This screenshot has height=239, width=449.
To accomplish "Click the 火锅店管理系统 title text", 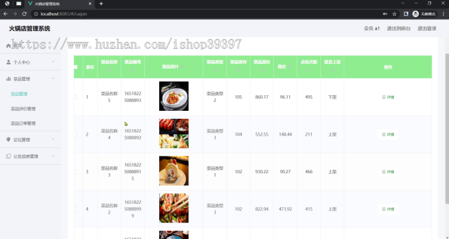I will pyautogui.click(x=29, y=28).
